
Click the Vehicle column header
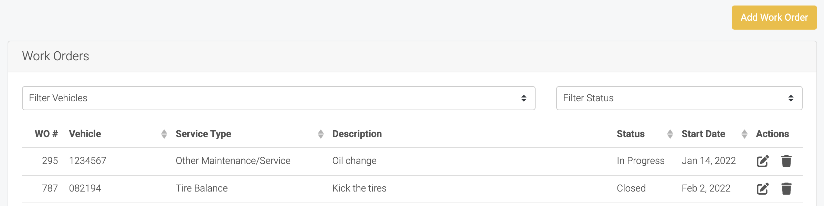pyautogui.click(x=85, y=134)
